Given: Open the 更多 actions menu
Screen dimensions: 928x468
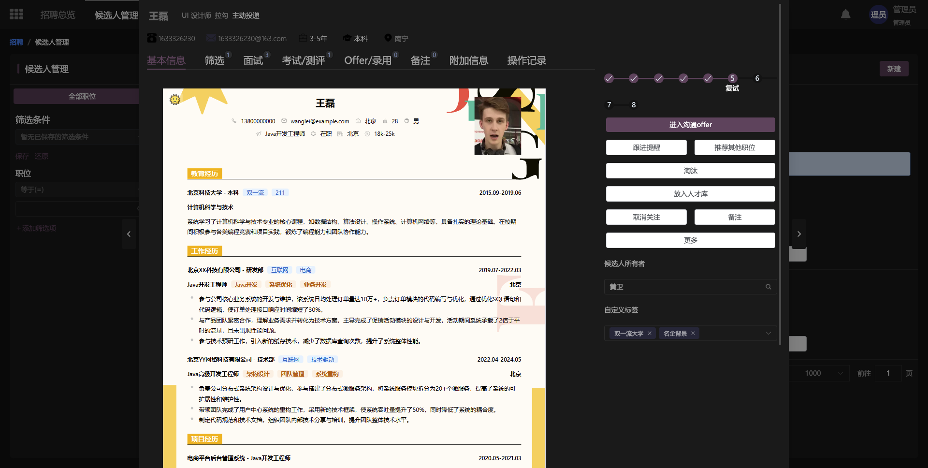Looking at the screenshot, I should tap(690, 240).
